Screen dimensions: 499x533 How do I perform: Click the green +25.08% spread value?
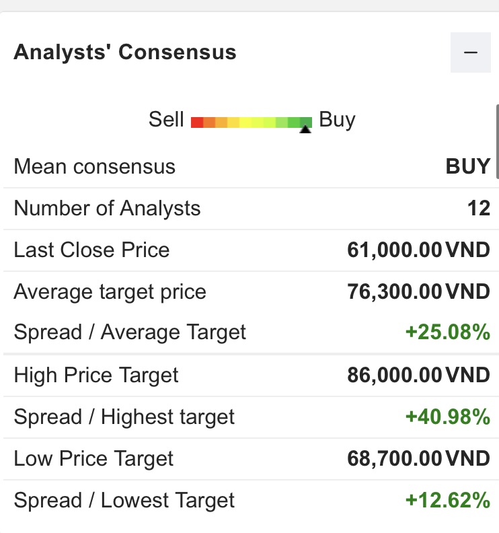click(448, 332)
